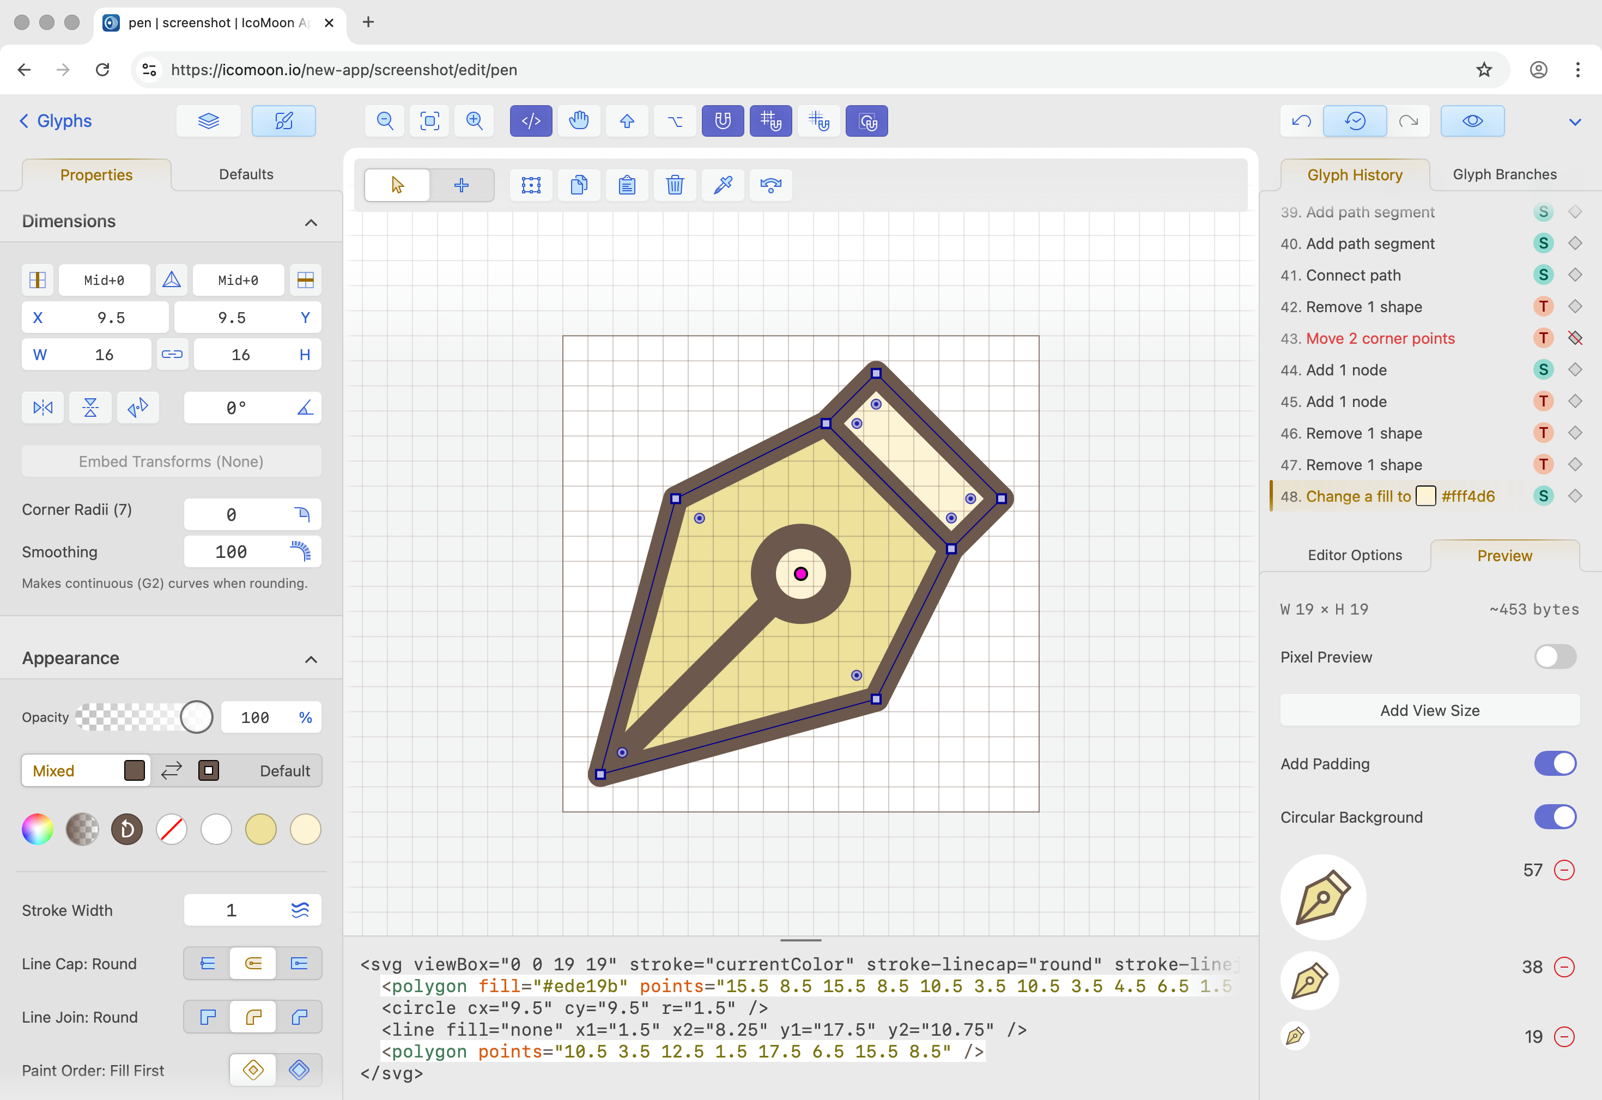Pick a color with the eyedropper tool
Image resolution: width=1602 pixels, height=1100 pixels.
[x=722, y=185]
